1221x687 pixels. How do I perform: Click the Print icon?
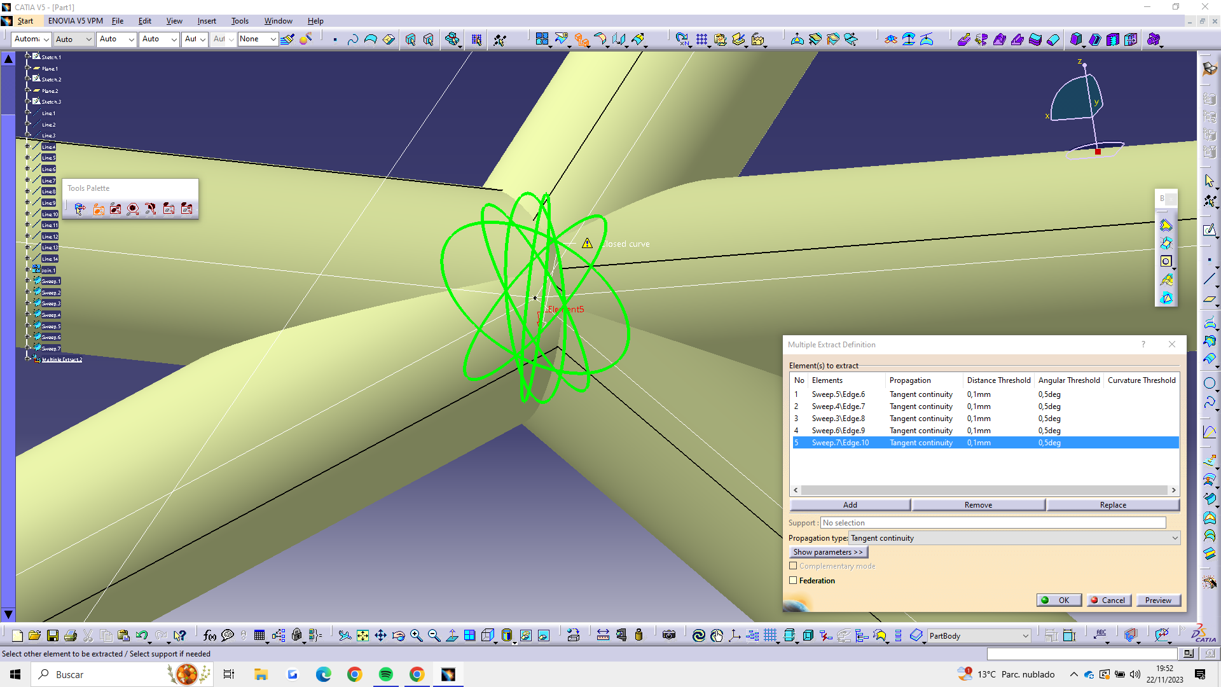[x=71, y=635]
